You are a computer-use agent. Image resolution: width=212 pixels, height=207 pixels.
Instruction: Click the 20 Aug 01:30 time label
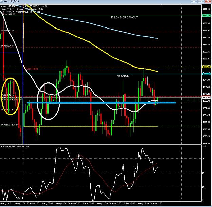33,203
